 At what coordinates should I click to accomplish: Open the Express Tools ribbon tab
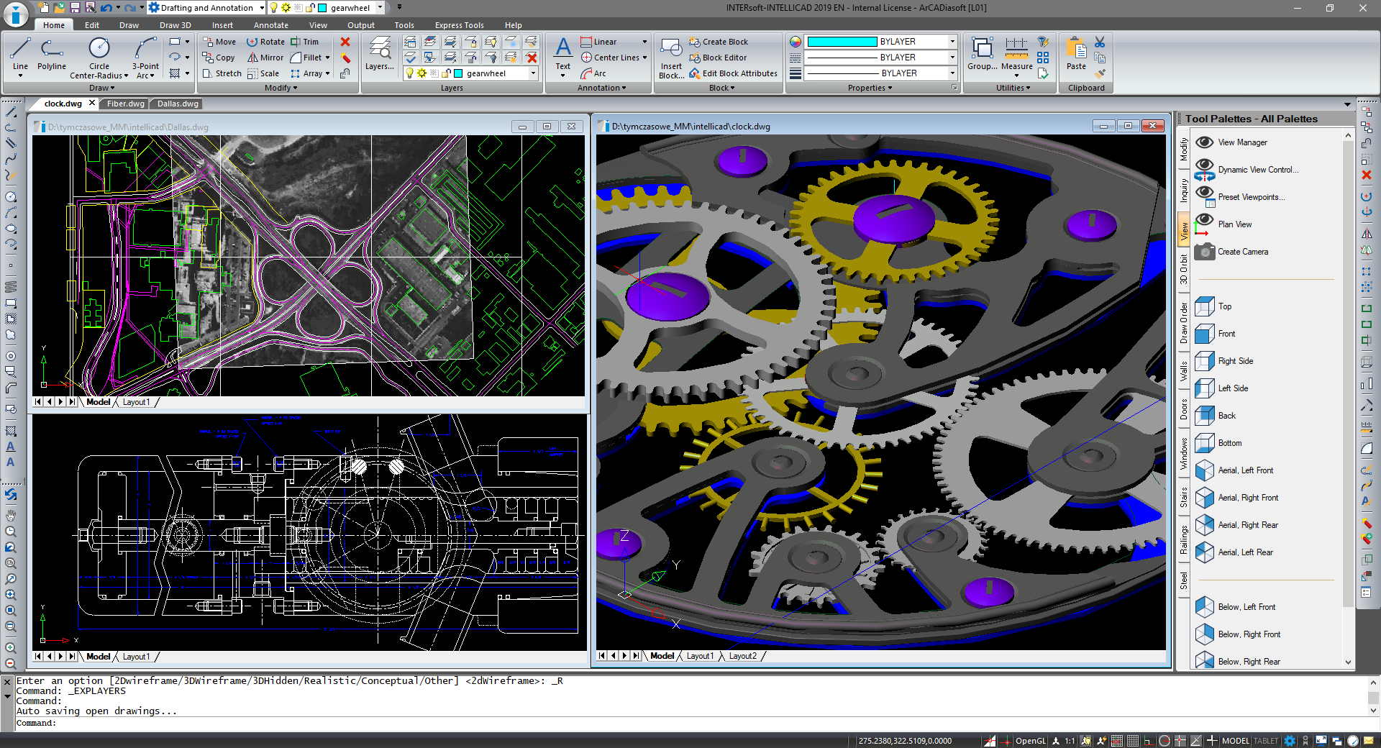coord(459,25)
